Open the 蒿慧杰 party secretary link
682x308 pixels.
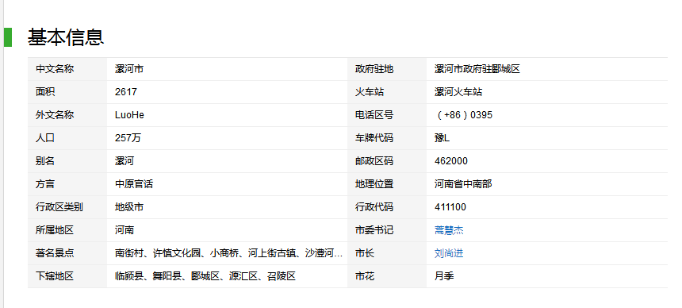(449, 230)
